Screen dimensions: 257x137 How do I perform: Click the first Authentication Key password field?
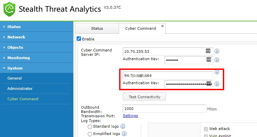[x=189, y=60]
